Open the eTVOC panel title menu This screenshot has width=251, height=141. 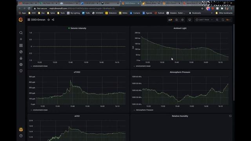click(x=77, y=72)
